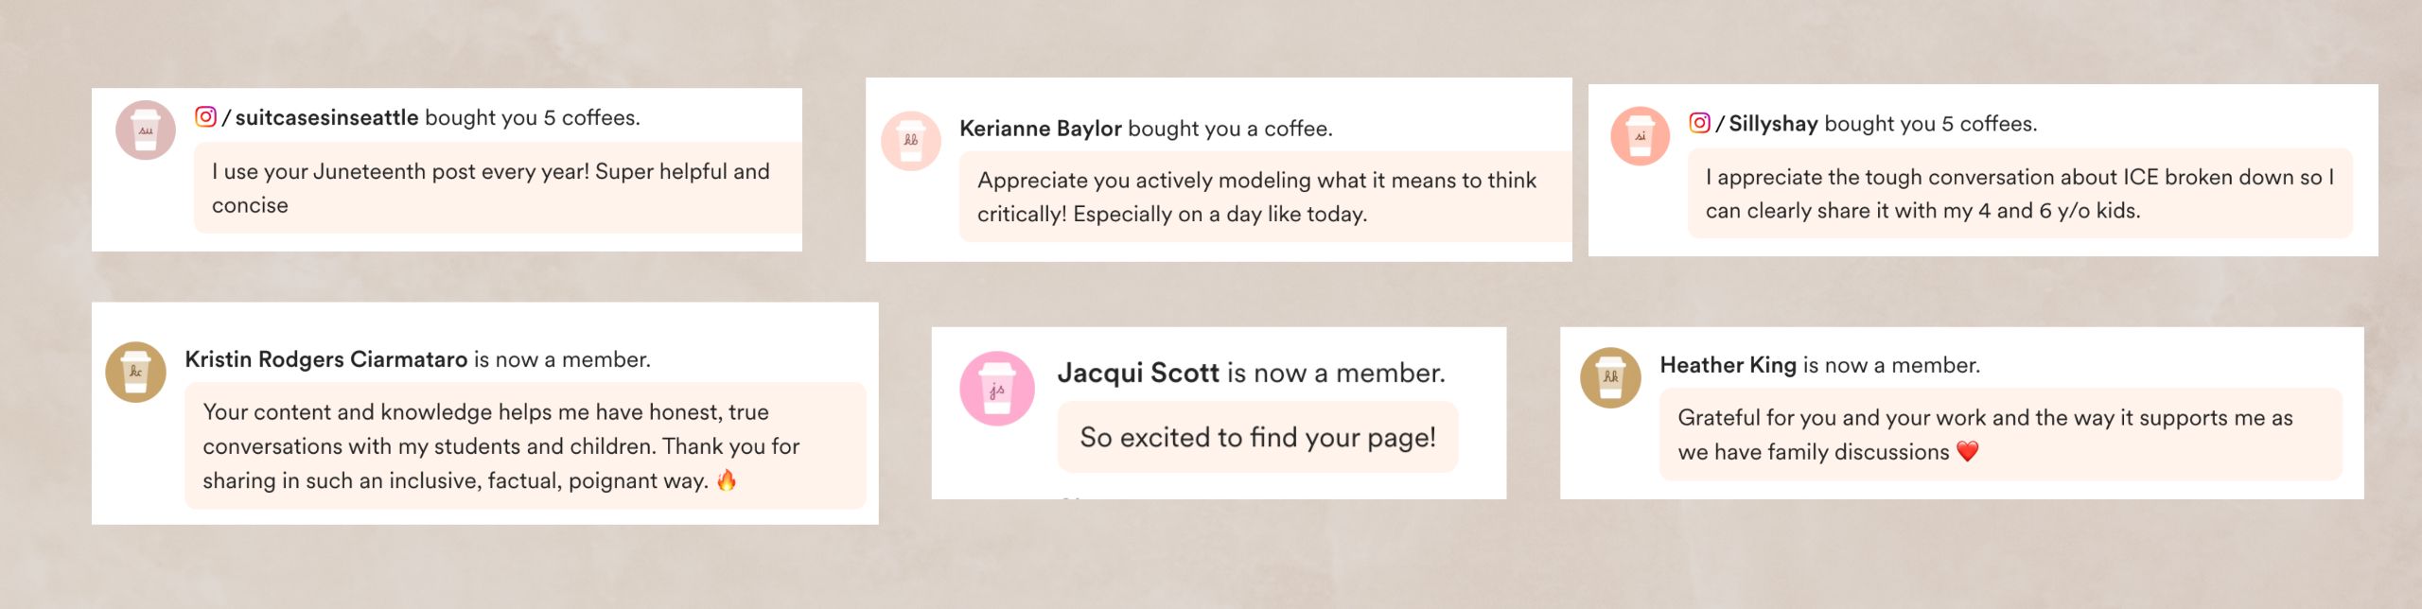Click Heather King's gold cup avatar
The width and height of the screenshot is (2422, 609).
coord(1610,377)
